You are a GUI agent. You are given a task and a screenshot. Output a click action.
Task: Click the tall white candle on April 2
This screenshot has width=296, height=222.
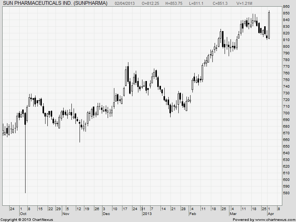269,25
